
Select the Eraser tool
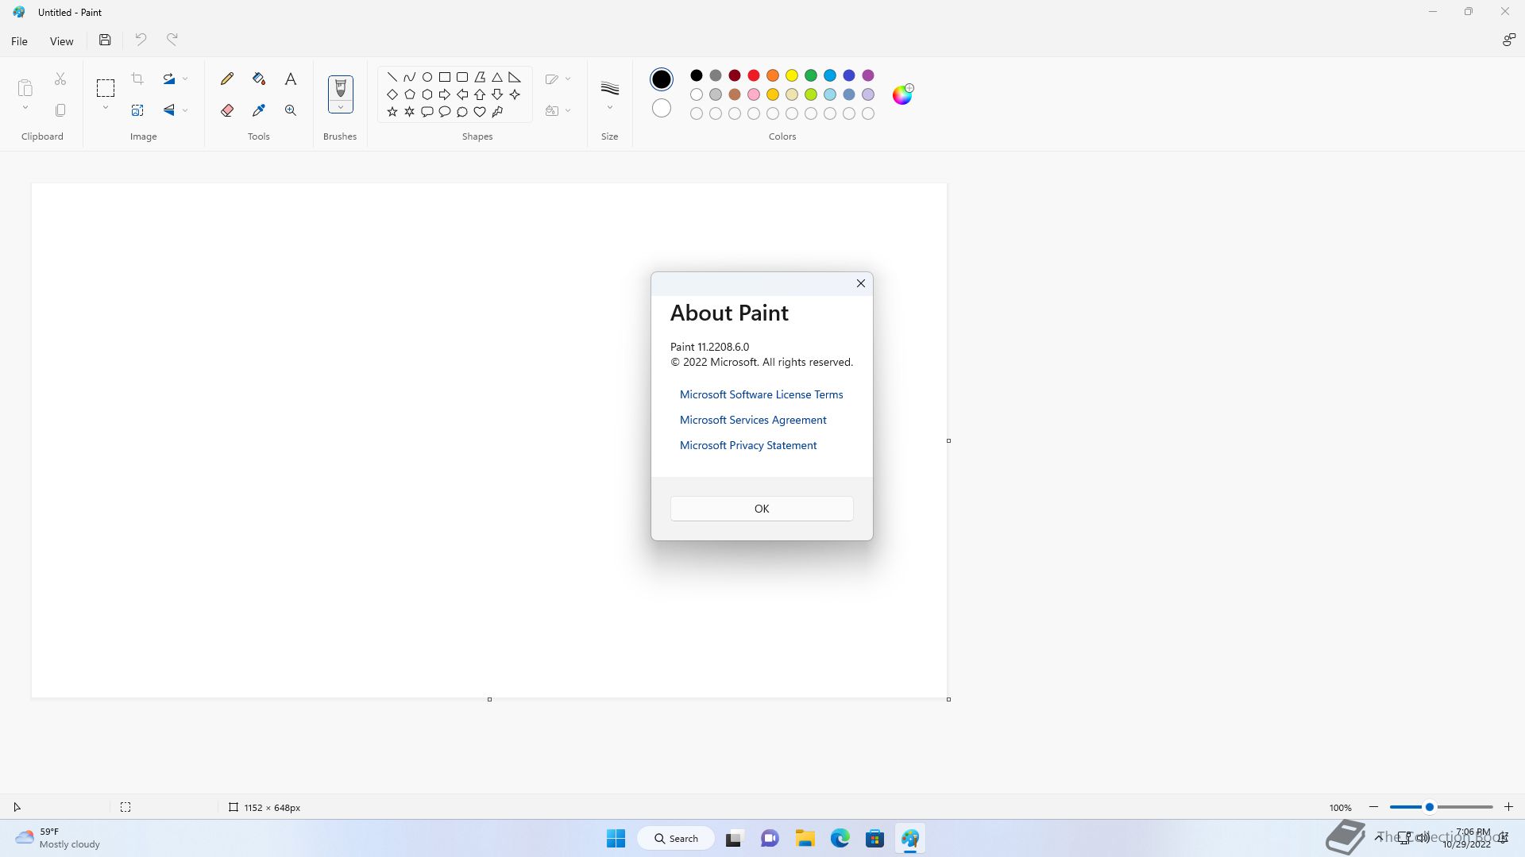227,110
